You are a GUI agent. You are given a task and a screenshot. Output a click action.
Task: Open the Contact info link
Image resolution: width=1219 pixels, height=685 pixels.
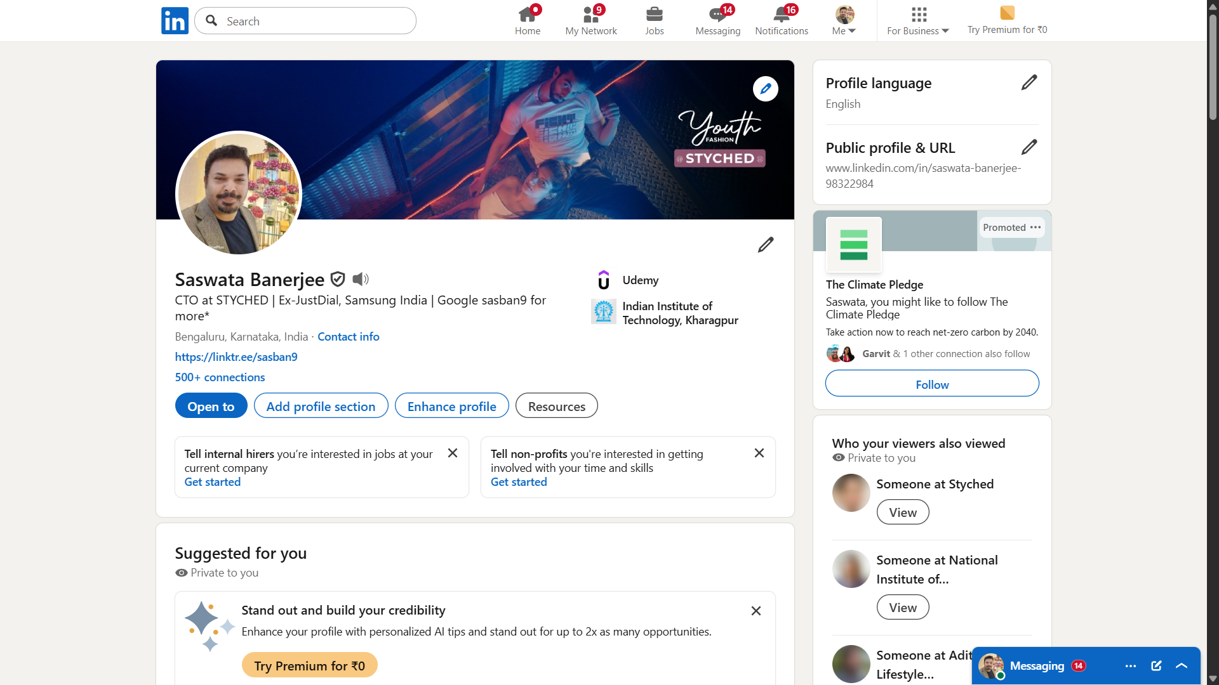(x=348, y=337)
